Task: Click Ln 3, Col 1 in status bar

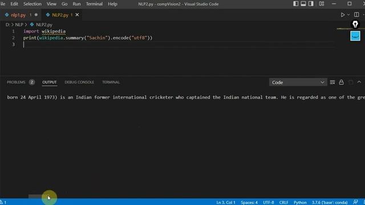Action: point(226,203)
